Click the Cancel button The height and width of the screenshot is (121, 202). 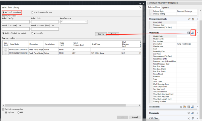click(135, 117)
